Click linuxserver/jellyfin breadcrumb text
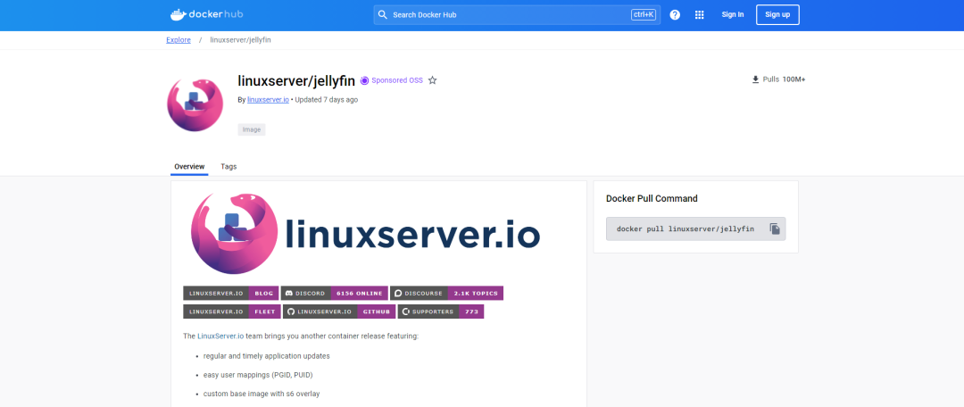This screenshot has height=407, width=964. click(x=240, y=40)
